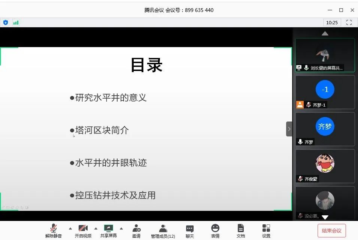Click the red end meeting button
Image resolution: width=358 pixels, height=240 pixels.
pyautogui.click(x=332, y=231)
